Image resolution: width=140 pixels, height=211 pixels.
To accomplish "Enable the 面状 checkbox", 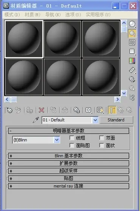I will [102, 145].
